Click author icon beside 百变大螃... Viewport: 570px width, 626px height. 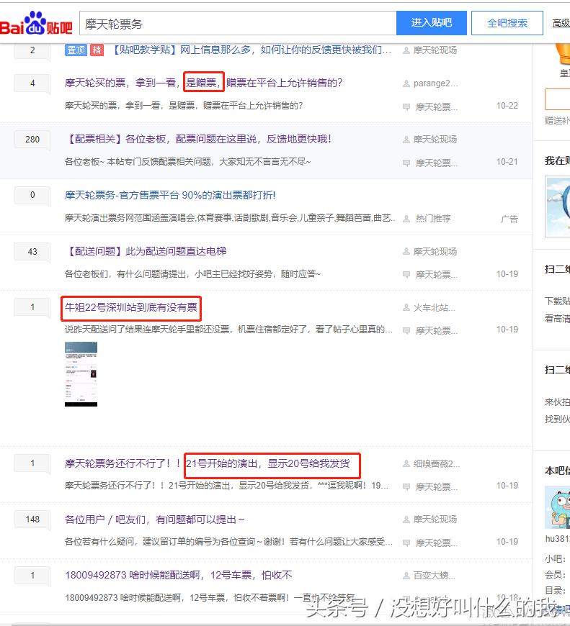point(406,576)
